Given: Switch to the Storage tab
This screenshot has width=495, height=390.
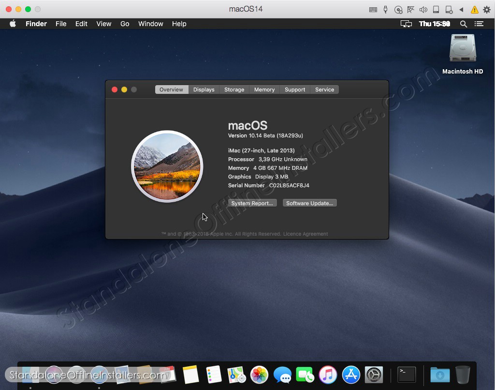Looking at the screenshot, I should (x=234, y=90).
